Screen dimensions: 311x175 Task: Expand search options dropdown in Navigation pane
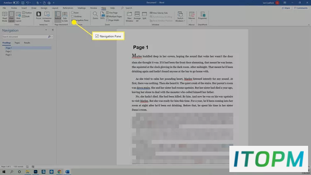coord(52,37)
